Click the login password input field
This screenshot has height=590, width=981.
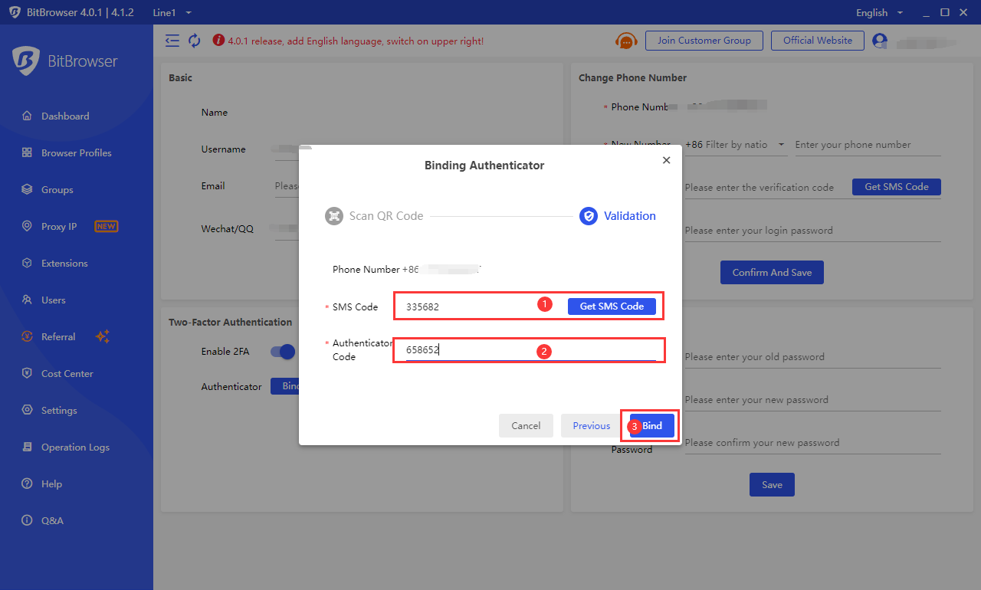coord(812,231)
